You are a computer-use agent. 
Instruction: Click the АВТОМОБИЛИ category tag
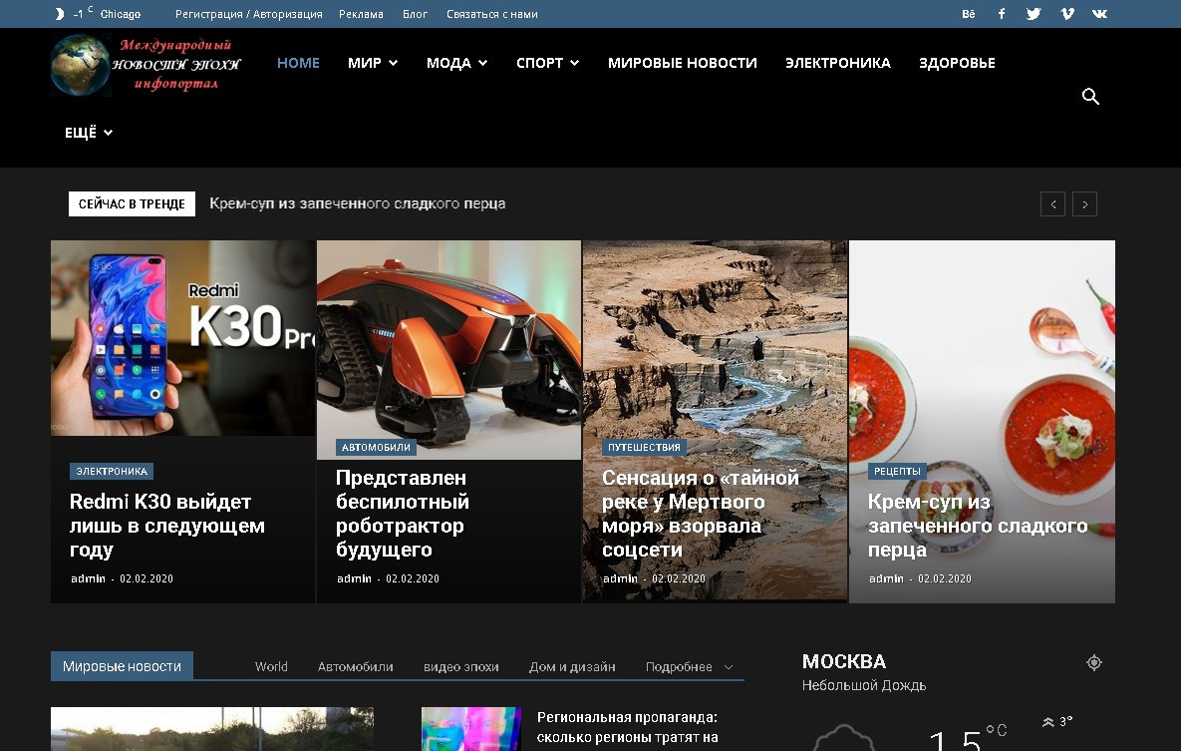(x=376, y=447)
